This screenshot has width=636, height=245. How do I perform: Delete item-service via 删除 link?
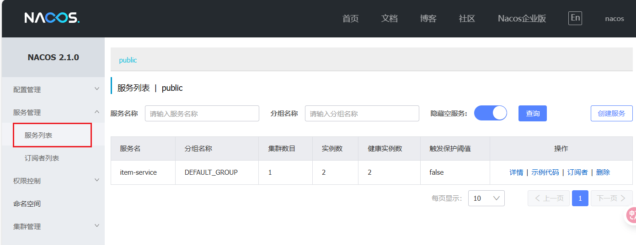coord(603,172)
